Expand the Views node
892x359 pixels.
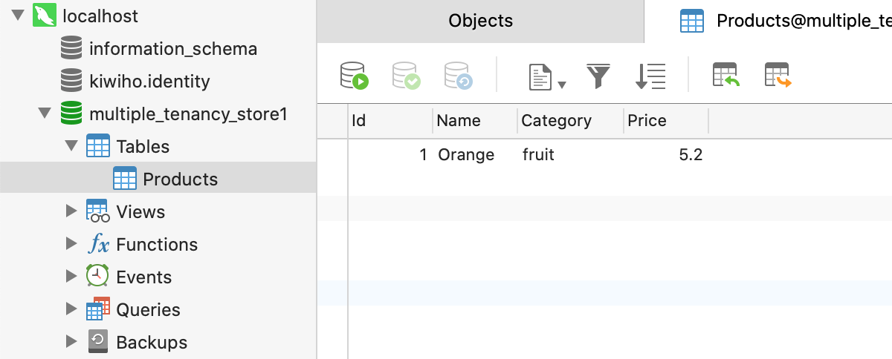coord(71,211)
